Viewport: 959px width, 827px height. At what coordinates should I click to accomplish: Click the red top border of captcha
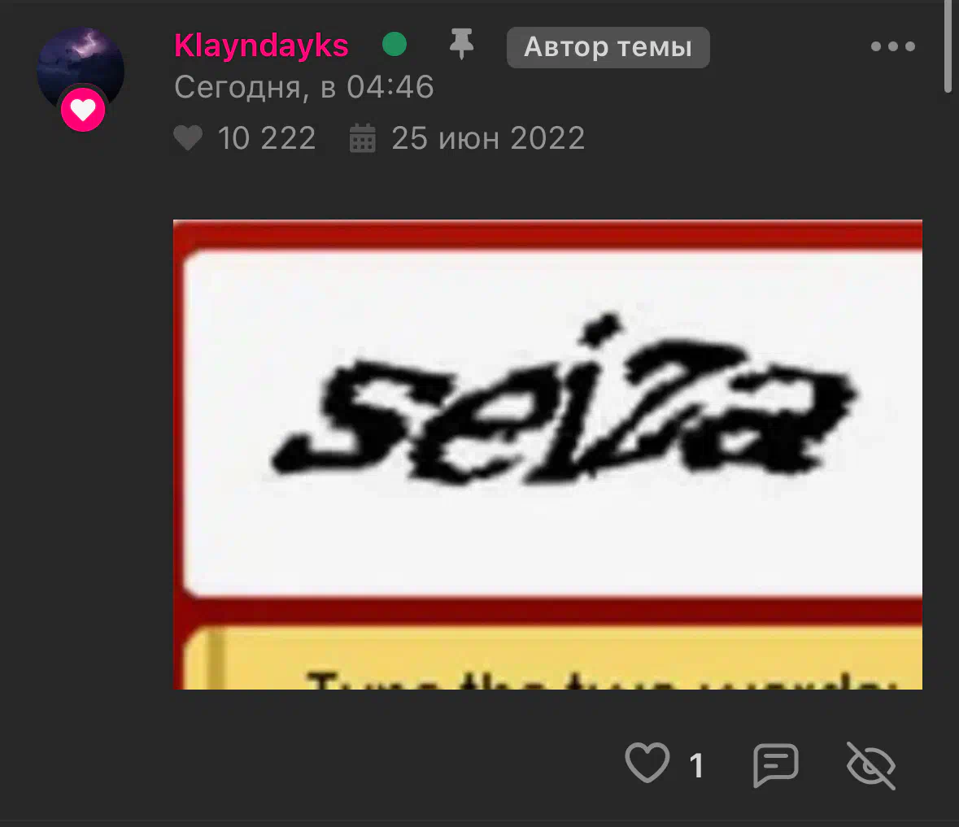point(548,234)
